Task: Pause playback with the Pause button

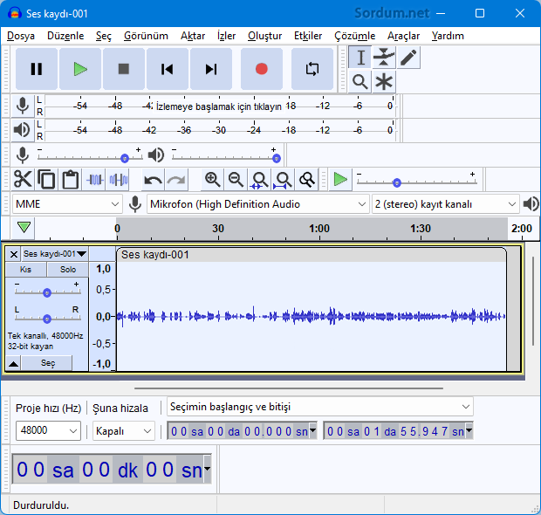Action: pos(37,69)
